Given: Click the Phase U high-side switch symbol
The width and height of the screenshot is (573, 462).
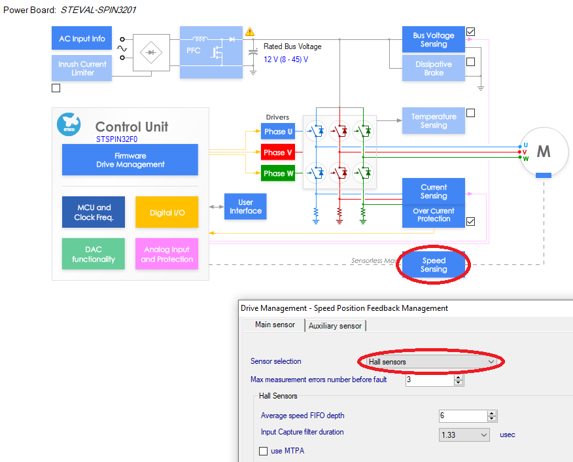Looking at the screenshot, I should [x=317, y=130].
